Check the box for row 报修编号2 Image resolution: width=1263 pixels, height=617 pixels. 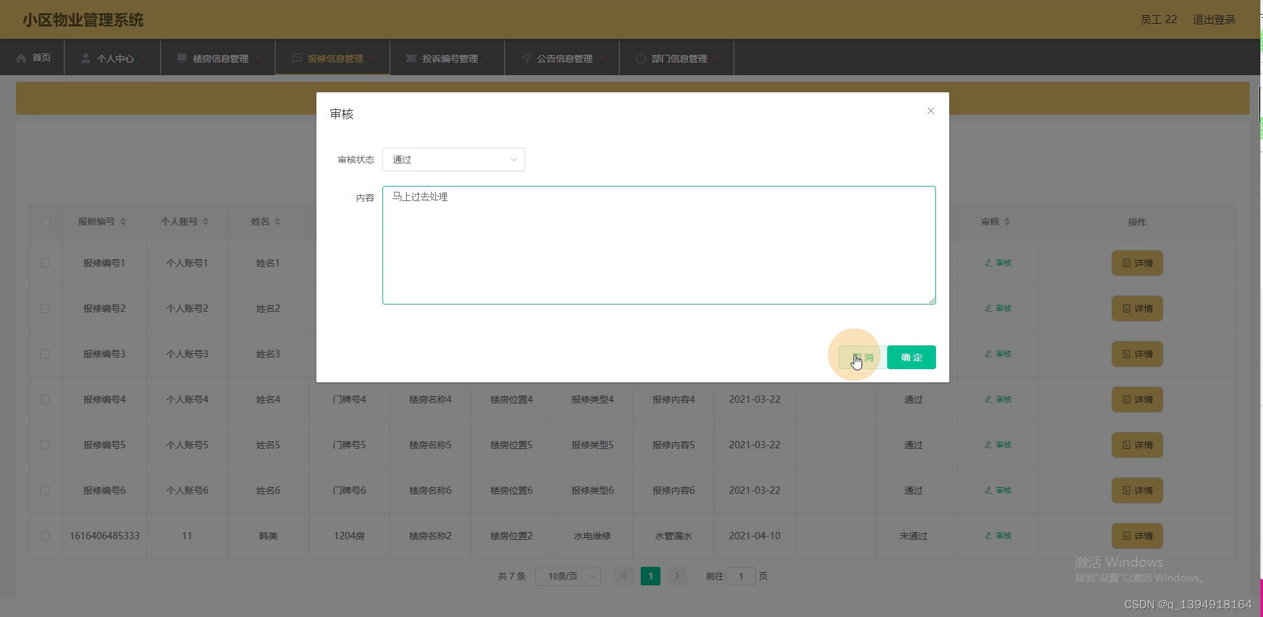[x=45, y=308]
